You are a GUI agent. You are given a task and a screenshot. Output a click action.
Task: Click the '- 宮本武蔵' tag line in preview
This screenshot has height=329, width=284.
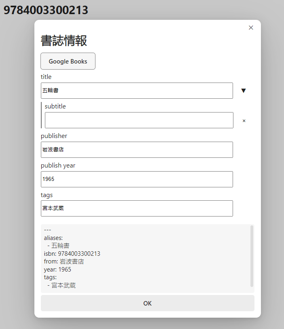[61, 285]
